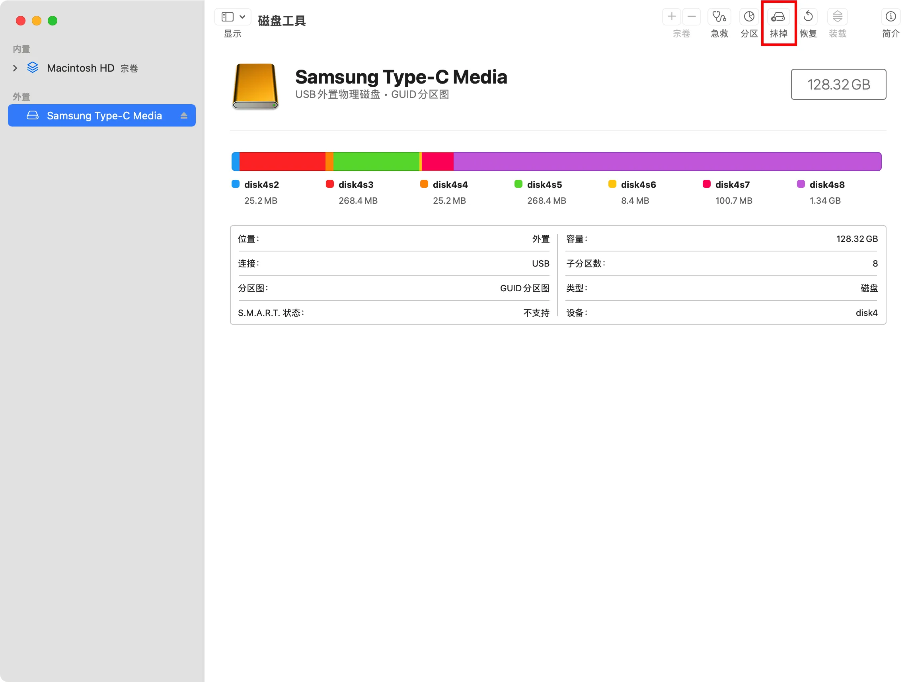
Task: Open the 简介 (Info) panel
Action: point(891,17)
